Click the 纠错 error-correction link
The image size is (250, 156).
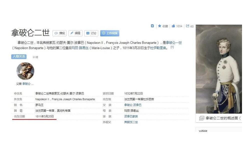click(35, 57)
